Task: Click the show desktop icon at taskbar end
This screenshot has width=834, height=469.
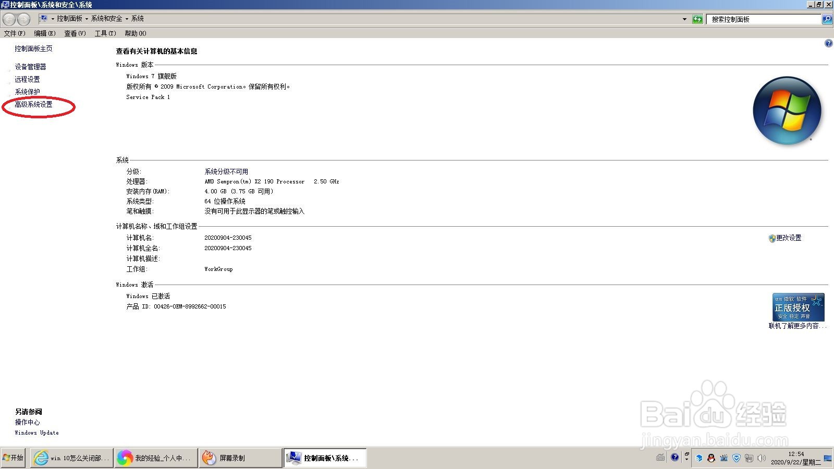Action: [x=828, y=458]
